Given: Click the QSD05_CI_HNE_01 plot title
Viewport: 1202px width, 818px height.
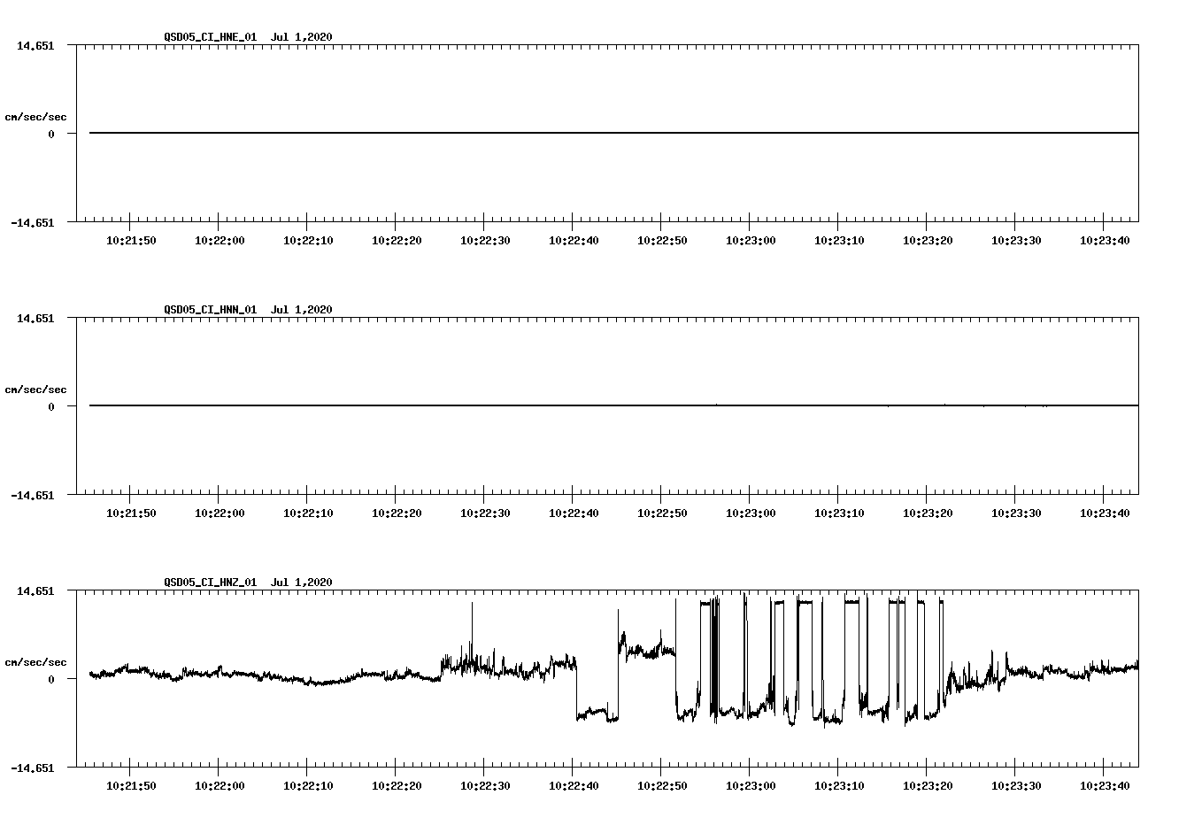Looking at the screenshot, I should [248, 36].
